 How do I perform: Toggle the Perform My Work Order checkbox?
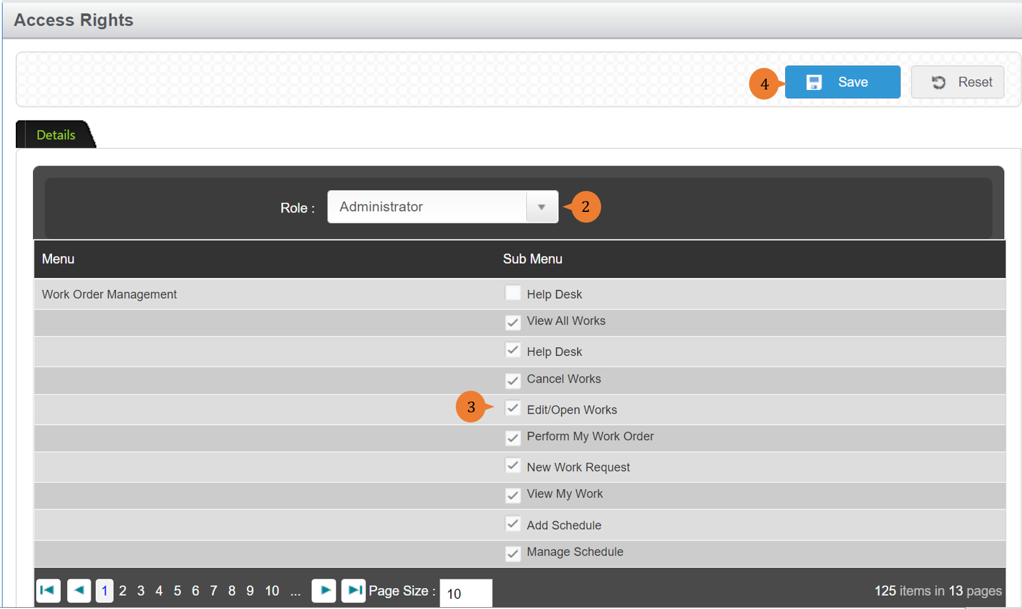pos(513,437)
